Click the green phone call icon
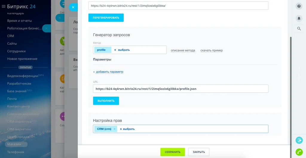 [x=299, y=152]
